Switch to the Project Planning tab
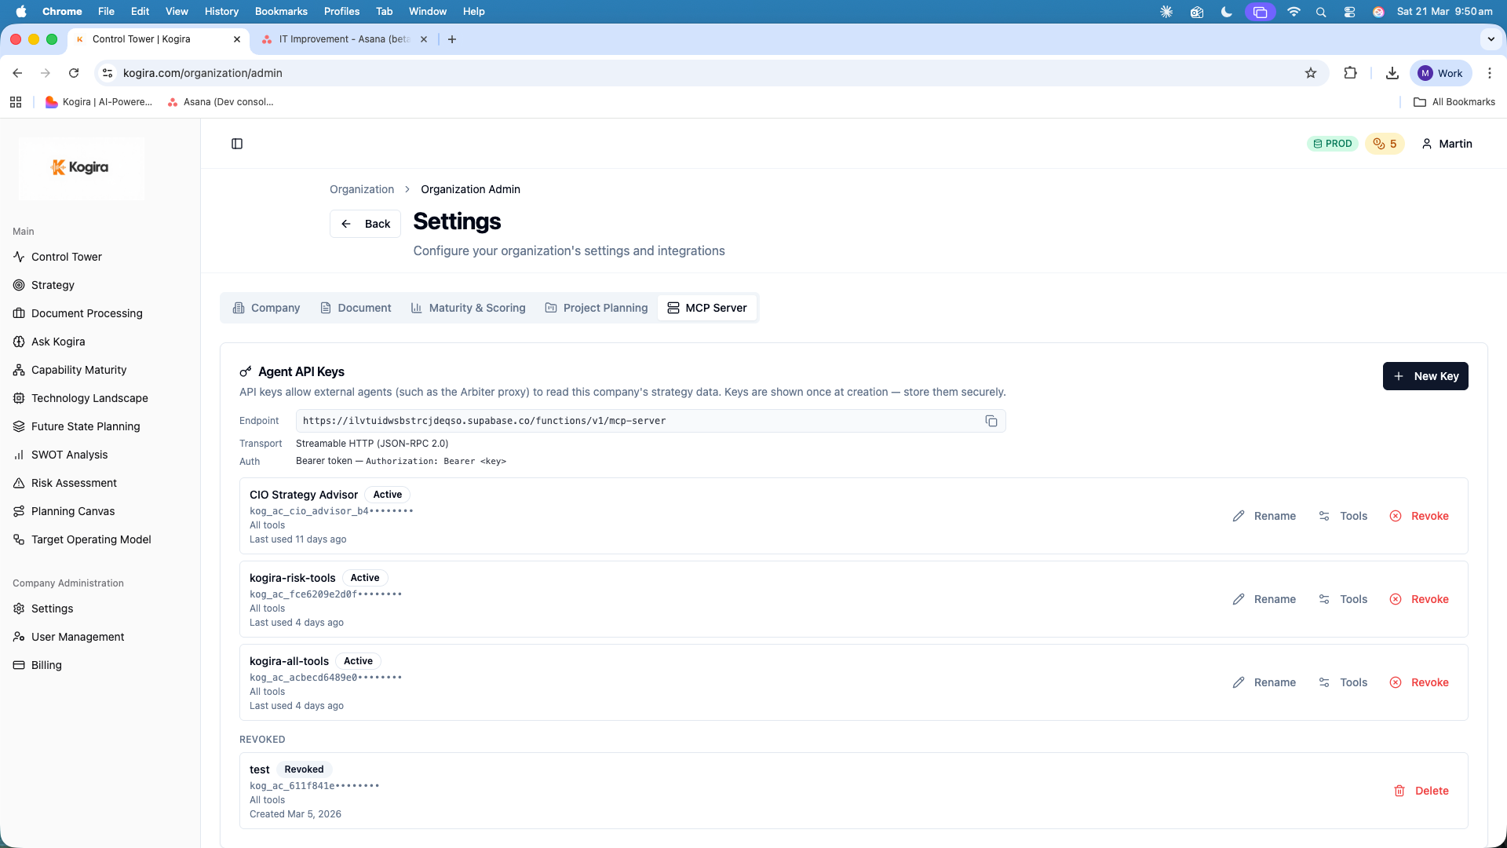Viewport: 1507px width, 848px height. tap(596, 308)
